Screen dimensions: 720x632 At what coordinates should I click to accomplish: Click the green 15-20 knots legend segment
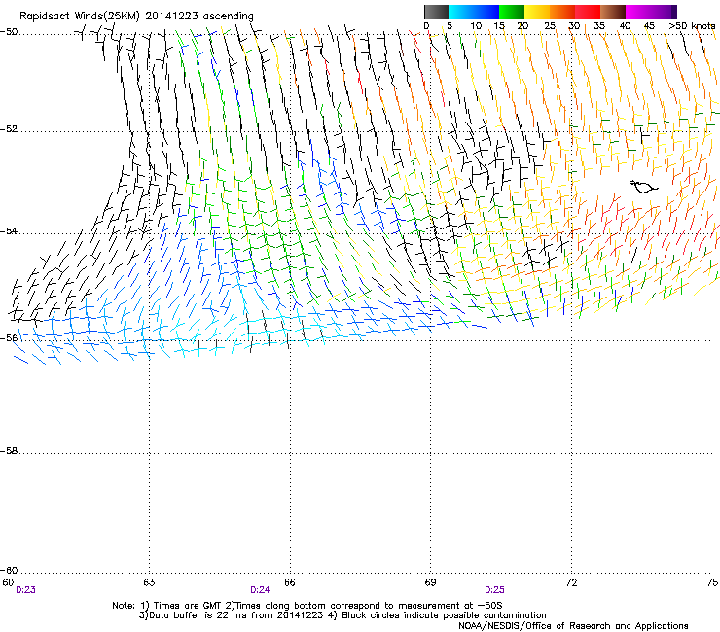tap(512, 12)
